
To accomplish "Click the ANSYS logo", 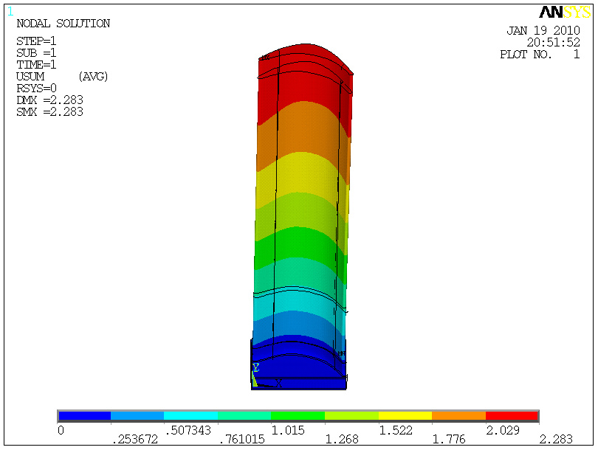I will pyautogui.click(x=566, y=13).
